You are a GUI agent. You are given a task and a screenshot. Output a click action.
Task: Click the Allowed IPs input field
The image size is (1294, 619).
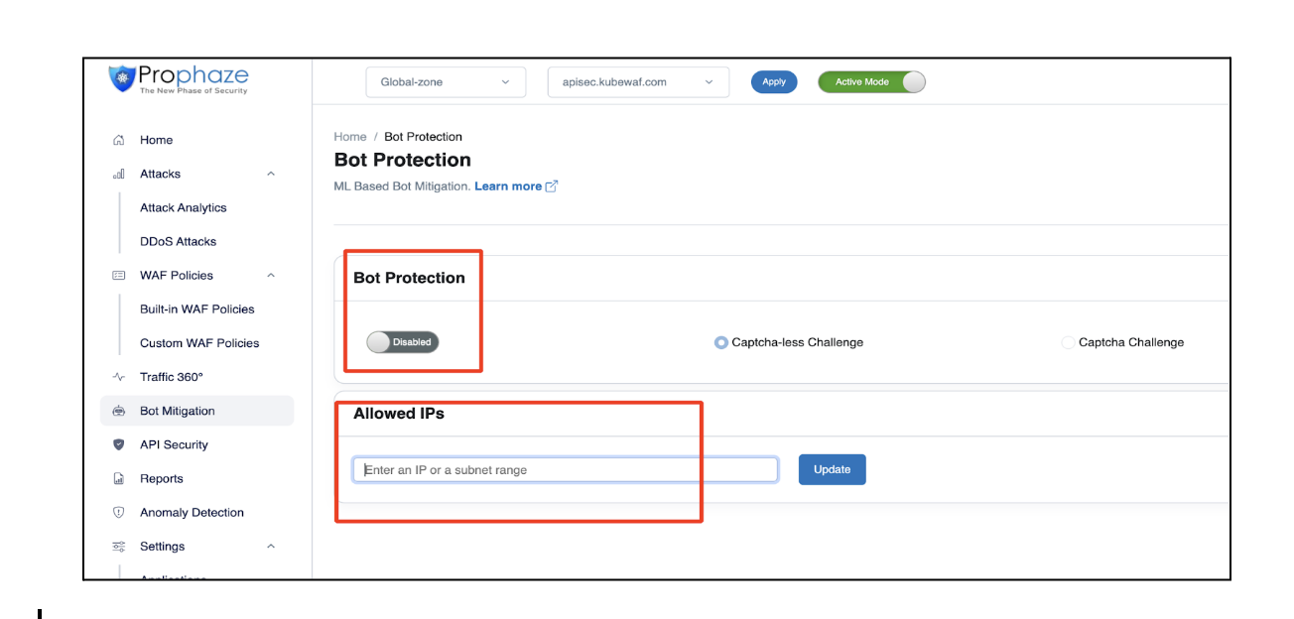pyautogui.click(x=566, y=470)
